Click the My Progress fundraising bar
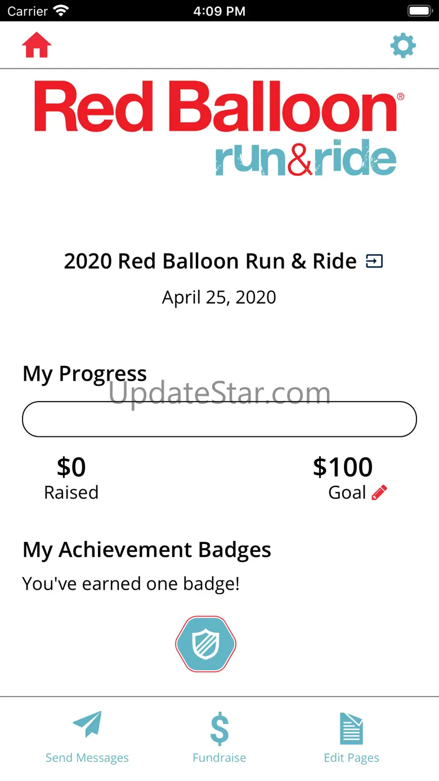 (219, 419)
